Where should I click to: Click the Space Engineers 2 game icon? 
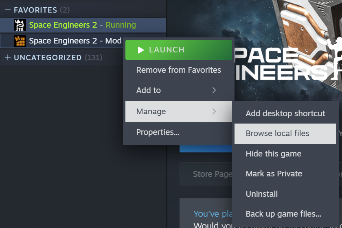click(x=20, y=25)
